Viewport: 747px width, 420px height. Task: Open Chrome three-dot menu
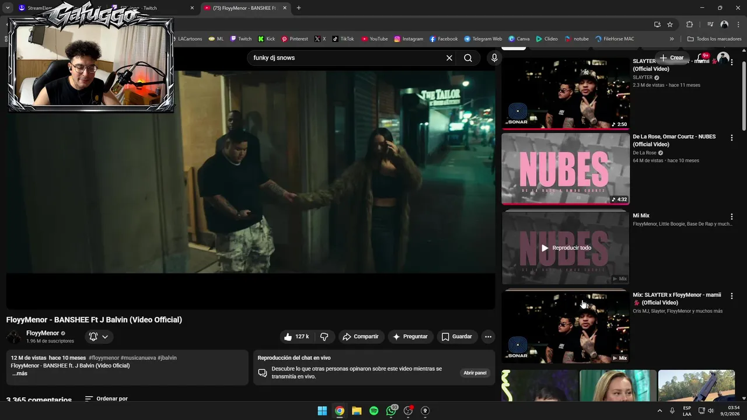coord(738,24)
